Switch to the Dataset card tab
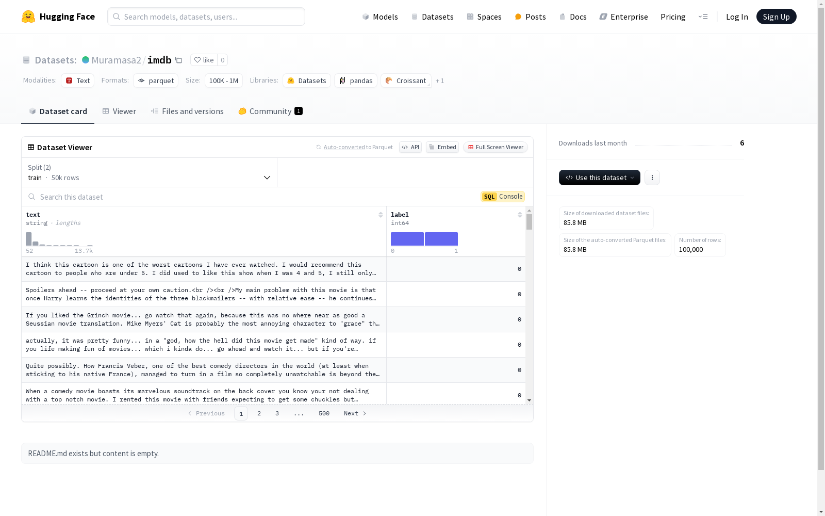The width and height of the screenshot is (825, 516). [58, 111]
